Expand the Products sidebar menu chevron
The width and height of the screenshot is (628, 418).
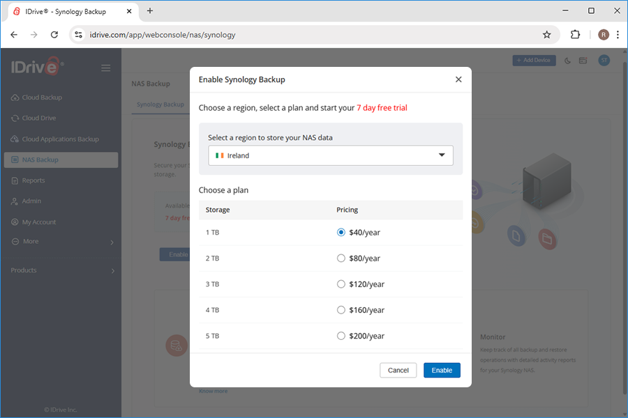tap(112, 271)
